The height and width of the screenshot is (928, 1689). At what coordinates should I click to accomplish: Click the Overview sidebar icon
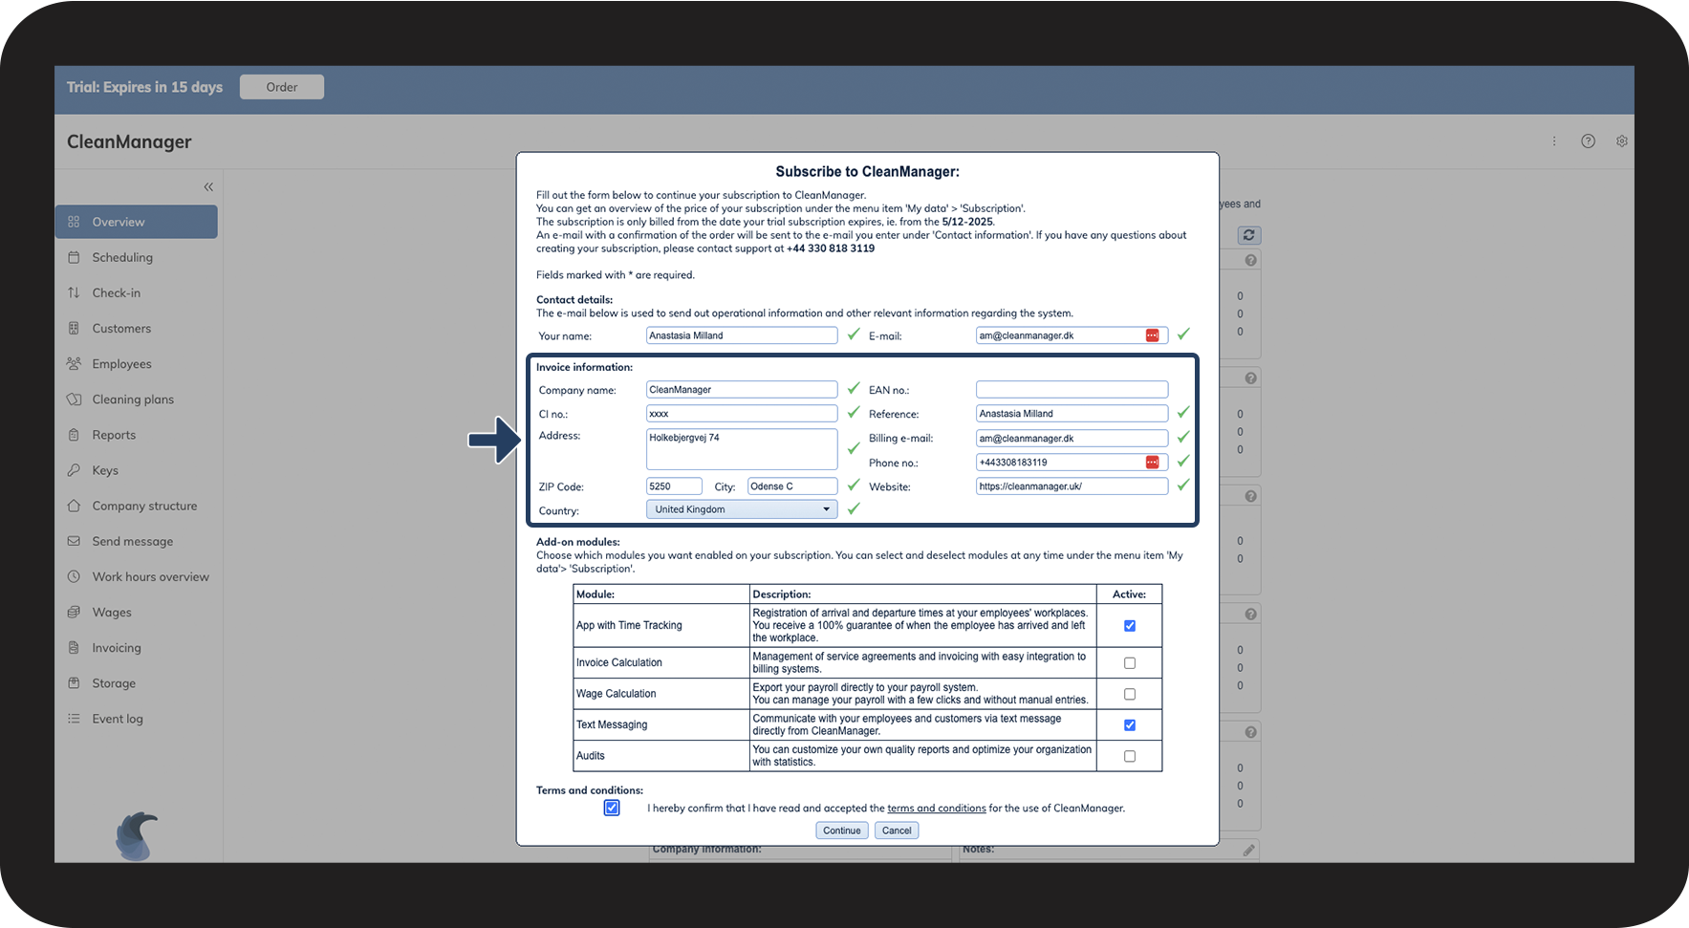[74, 222]
